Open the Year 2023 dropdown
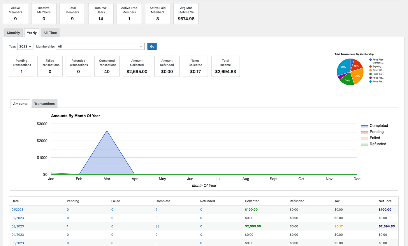Image resolution: width=408 pixels, height=246 pixels. pyautogui.click(x=25, y=46)
